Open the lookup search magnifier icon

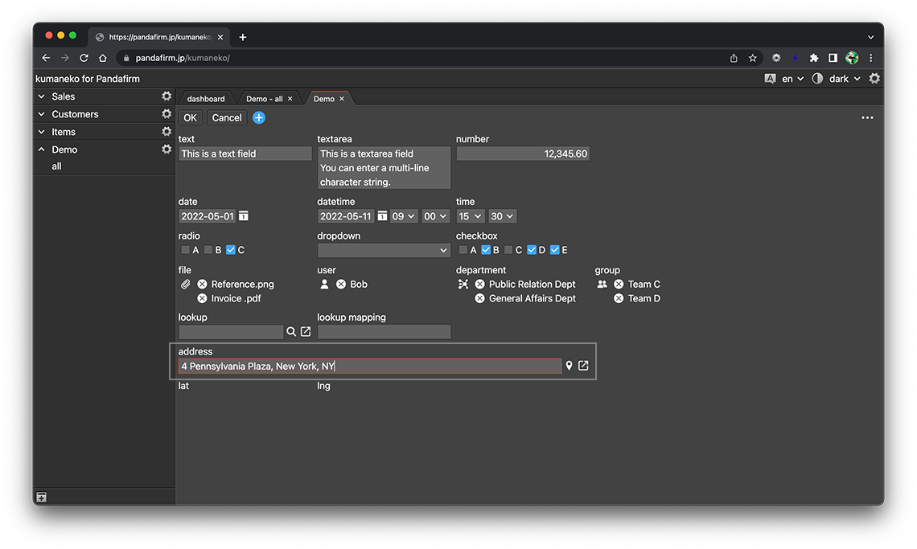click(291, 331)
